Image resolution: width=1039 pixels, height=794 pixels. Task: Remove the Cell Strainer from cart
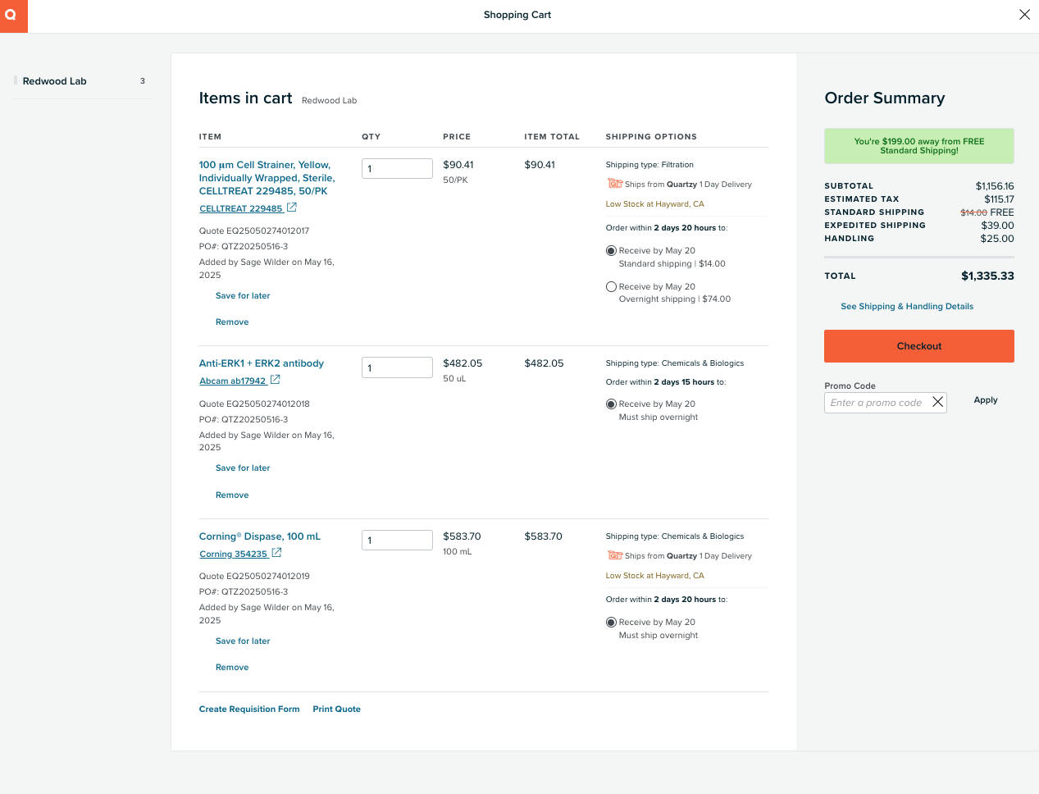coord(232,322)
